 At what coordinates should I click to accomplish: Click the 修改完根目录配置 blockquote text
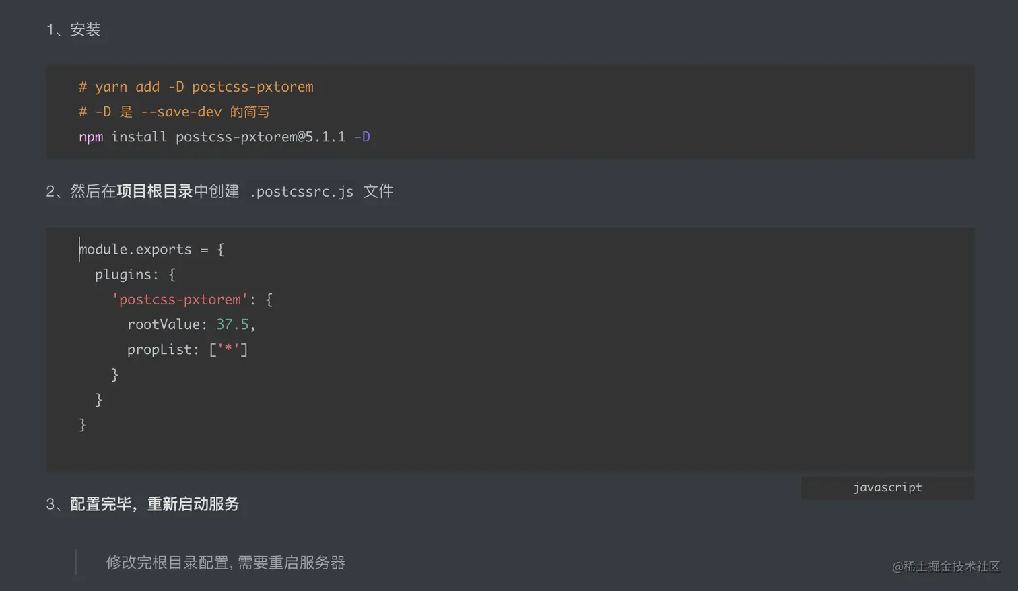pyautogui.click(x=225, y=563)
